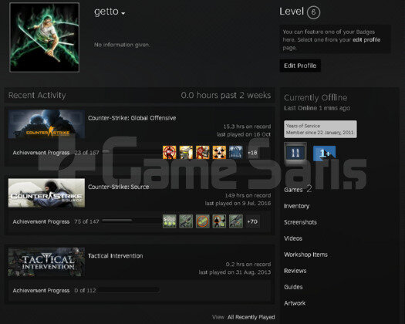View the last rifle CS:Source achievement icon

[x=236, y=221]
